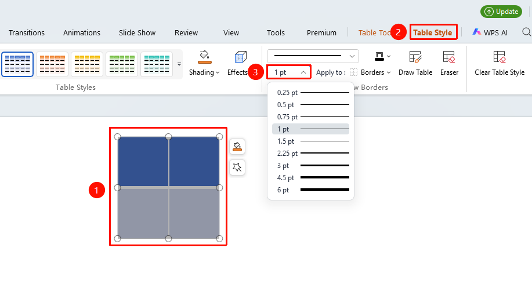Select 4.5 pt line weight
The width and height of the screenshot is (532, 281).
point(310,178)
